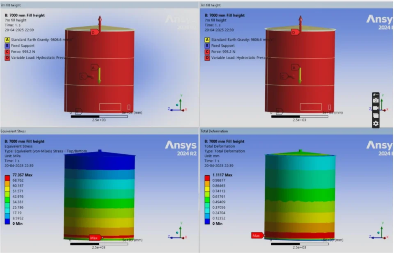Click scale bar in Total Deformation viewport

(300, 244)
